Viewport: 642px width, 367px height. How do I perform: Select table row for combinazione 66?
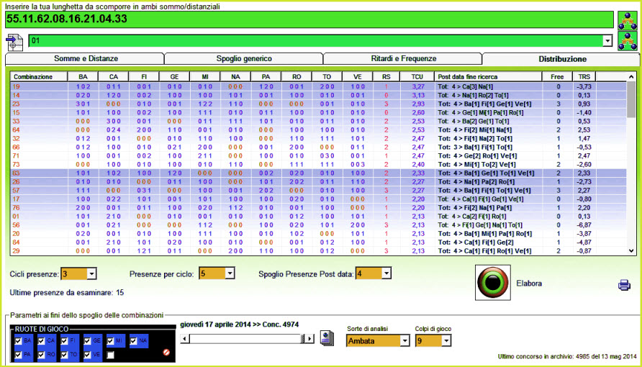318,148
